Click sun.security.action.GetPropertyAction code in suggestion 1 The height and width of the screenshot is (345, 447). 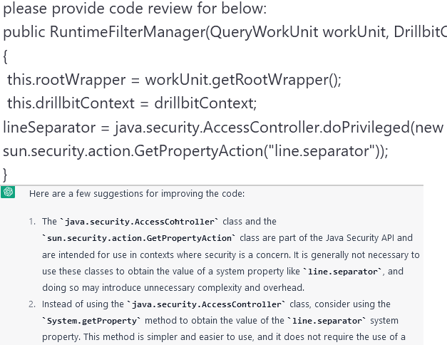tap(138, 238)
